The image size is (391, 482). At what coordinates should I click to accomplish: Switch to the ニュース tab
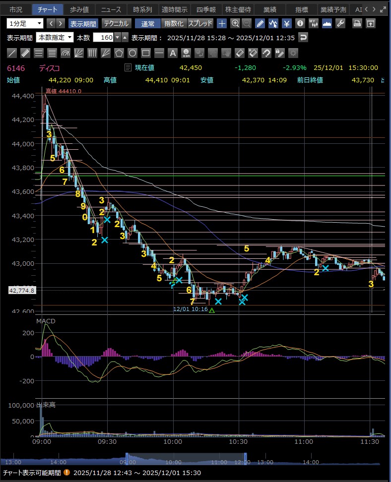point(110,9)
